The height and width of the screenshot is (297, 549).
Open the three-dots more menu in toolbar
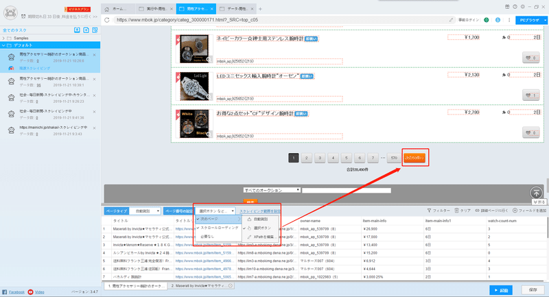coord(509,20)
